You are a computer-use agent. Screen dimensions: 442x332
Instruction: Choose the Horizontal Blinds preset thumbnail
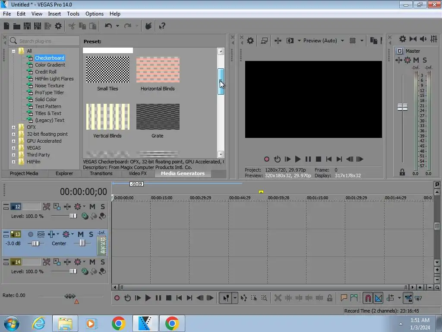pos(158,70)
